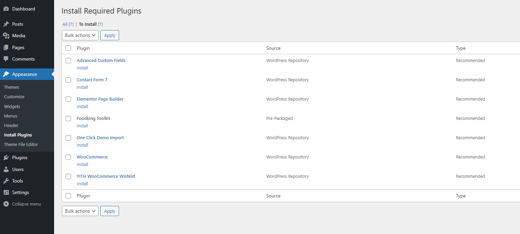This screenshot has height=234, width=520.
Task: Open the Themes submenu item
Action: 11,87
